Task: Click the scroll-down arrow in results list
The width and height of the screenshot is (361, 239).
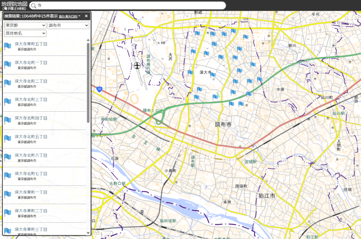Action: pyautogui.click(x=88, y=233)
